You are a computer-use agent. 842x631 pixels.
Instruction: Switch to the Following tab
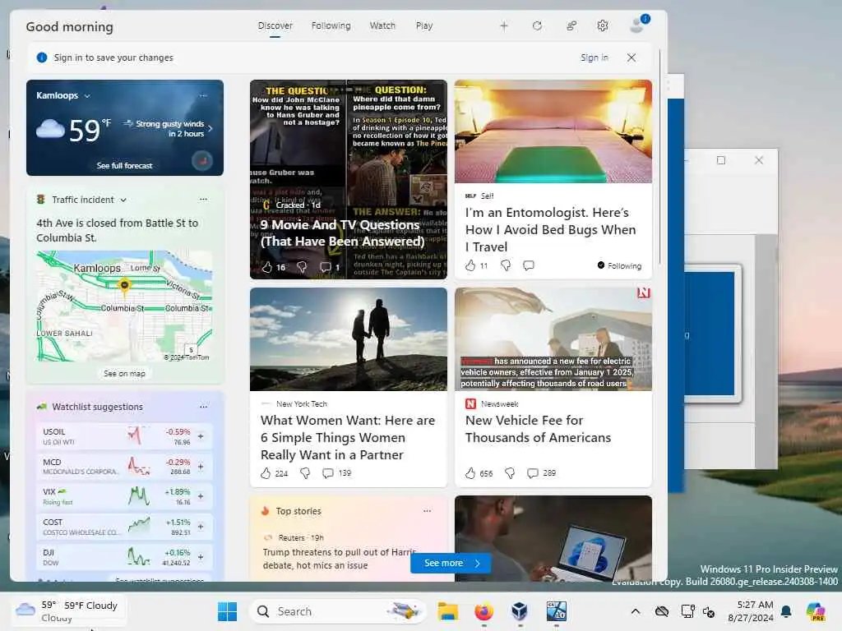(331, 25)
